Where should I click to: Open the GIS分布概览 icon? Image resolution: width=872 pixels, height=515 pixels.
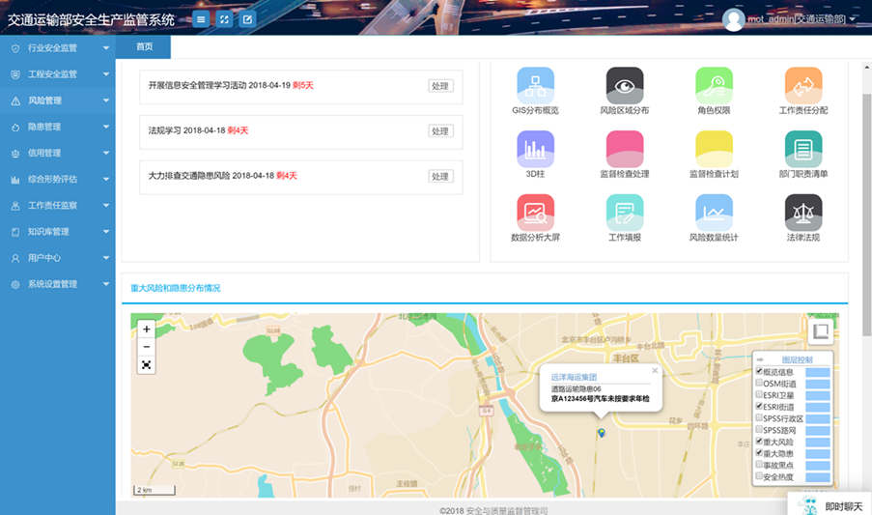tap(535, 86)
